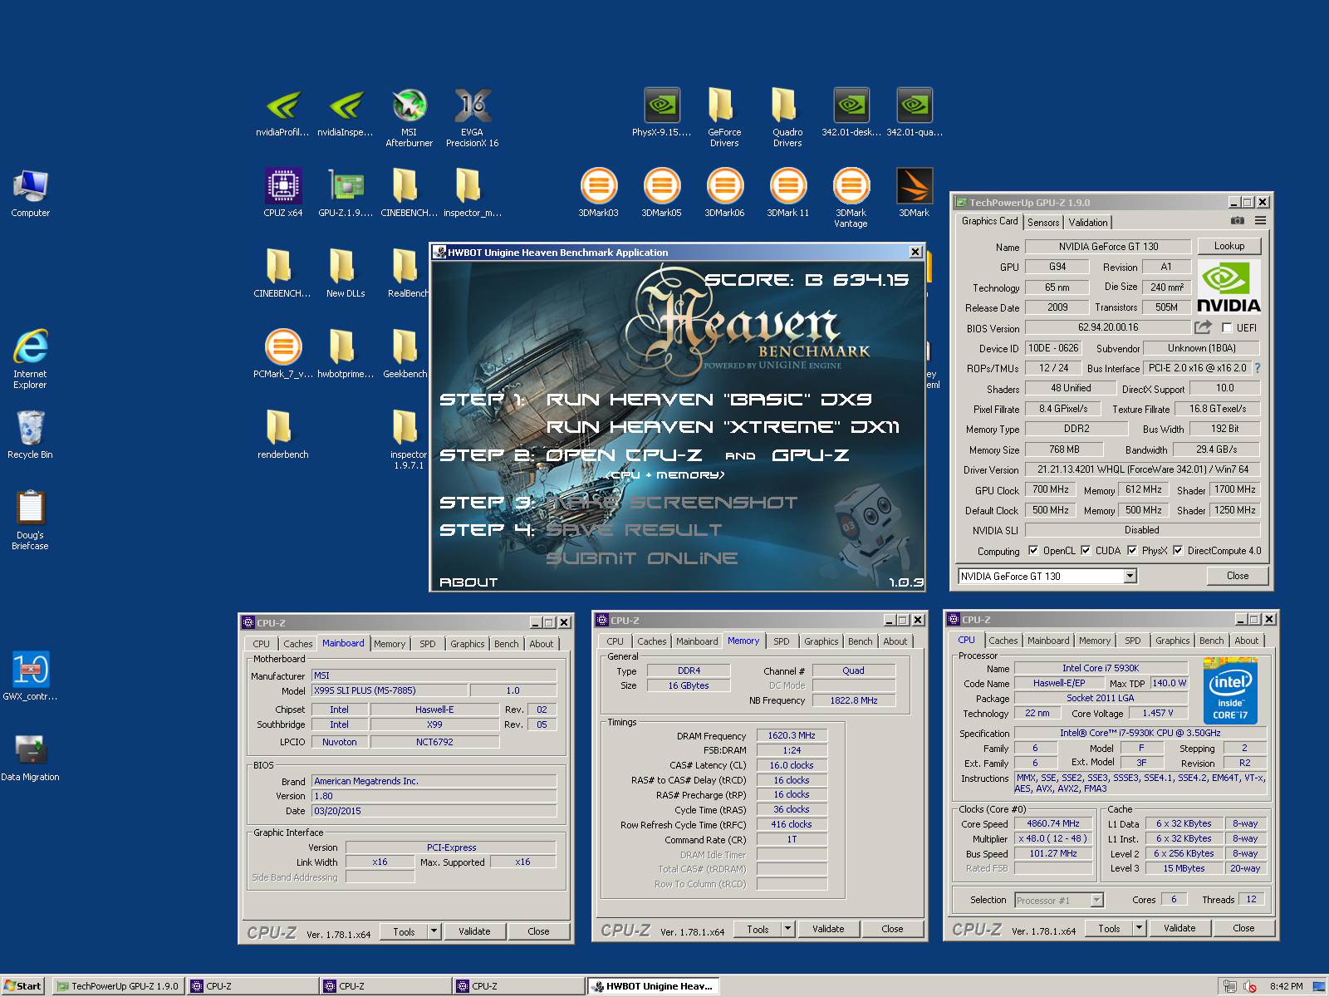
Task: Toggle the DirectCompute 4.0 checkbox
Action: pyautogui.click(x=1177, y=550)
